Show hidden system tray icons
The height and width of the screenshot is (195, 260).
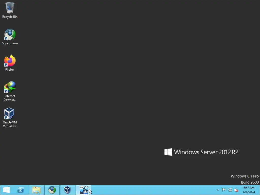click(218, 190)
